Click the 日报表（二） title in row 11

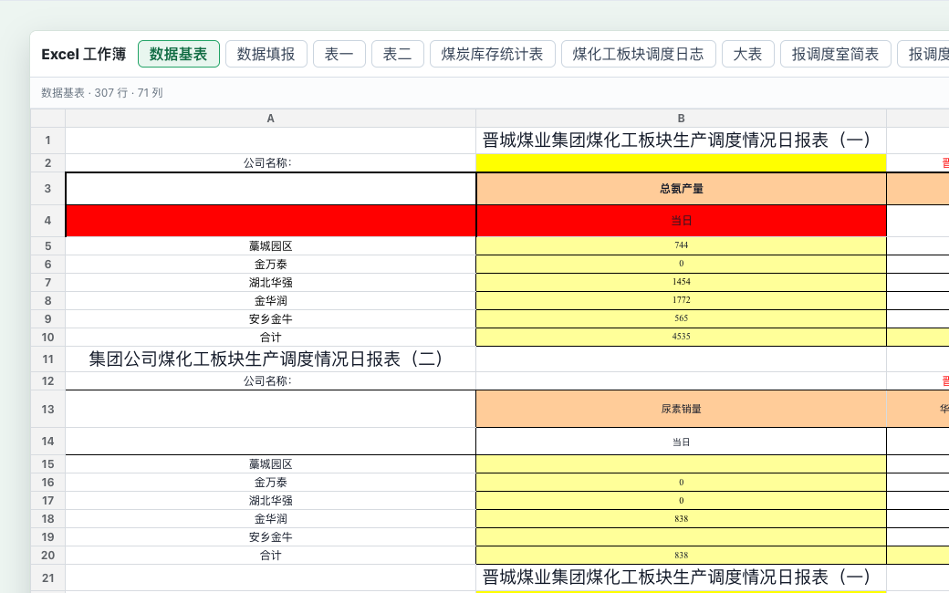[x=270, y=359]
